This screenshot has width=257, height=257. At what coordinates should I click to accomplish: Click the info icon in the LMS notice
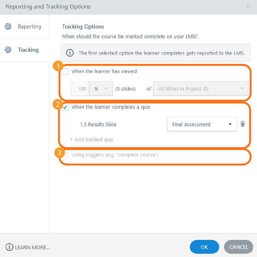70,53
